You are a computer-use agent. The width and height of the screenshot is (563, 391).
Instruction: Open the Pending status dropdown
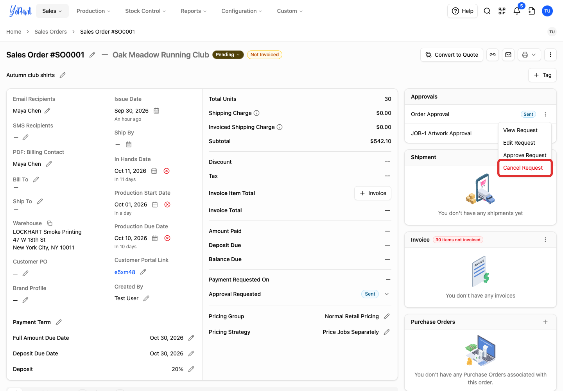tap(228, 55)
